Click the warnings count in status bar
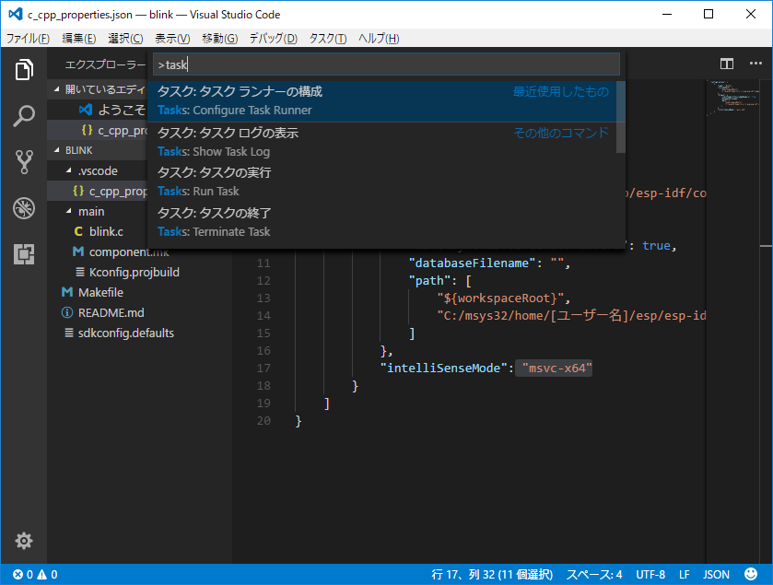The image size is (773, 585). [47, 575]
